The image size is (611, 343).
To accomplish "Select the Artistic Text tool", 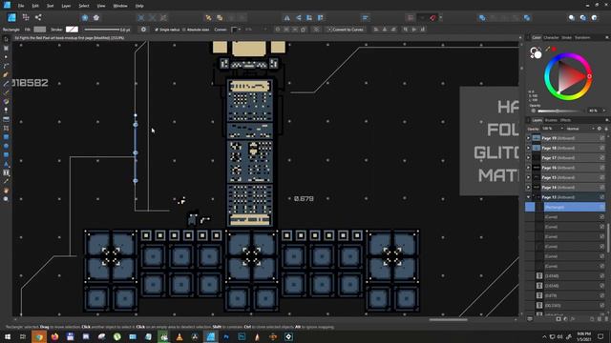I will (6, 164).
